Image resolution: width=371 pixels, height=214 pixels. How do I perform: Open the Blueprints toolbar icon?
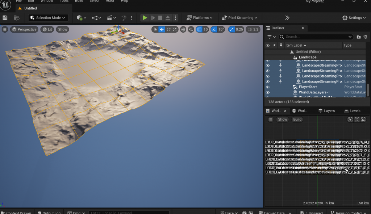95,18
